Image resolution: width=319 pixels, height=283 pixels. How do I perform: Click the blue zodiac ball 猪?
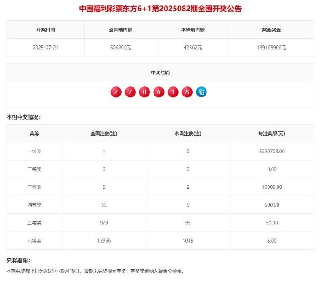click(201, 92)
